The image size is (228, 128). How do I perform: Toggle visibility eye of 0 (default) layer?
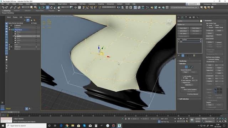pyautogui.click(x=11, y=25)
